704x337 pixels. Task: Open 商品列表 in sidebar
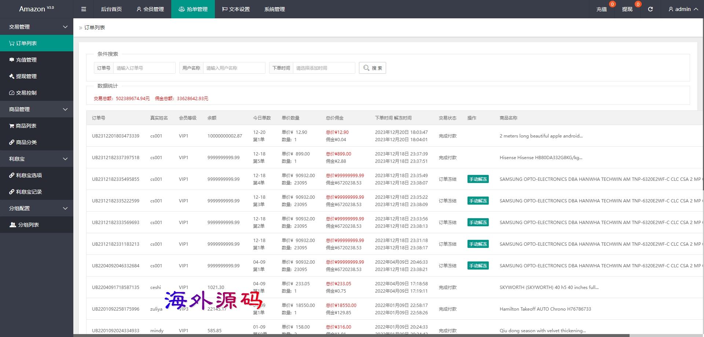37,126
